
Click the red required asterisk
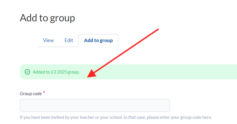(44, 93)
